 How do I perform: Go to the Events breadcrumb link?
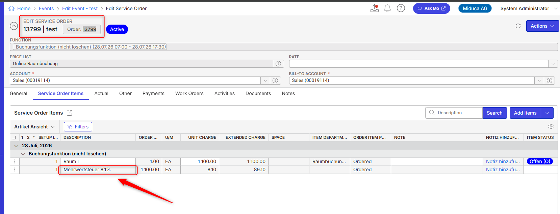[x=46, y=8]
